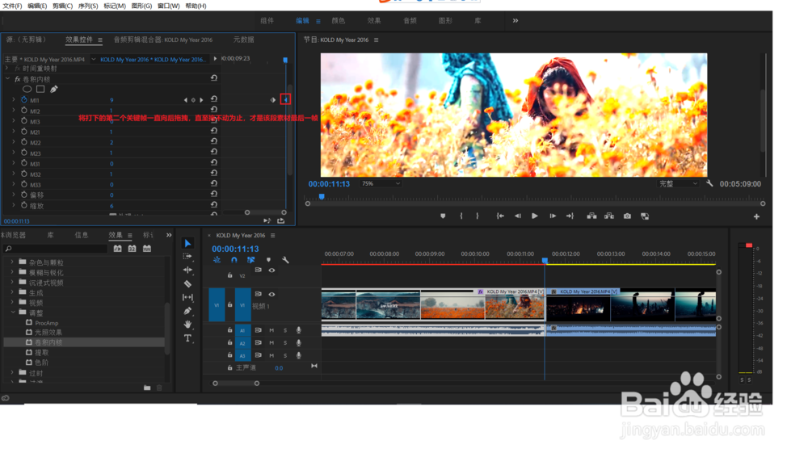Image resolution: width=808 pixels, height=457 pixels.
Task: Open the 序列(S) menu
Action: (88, 6)
